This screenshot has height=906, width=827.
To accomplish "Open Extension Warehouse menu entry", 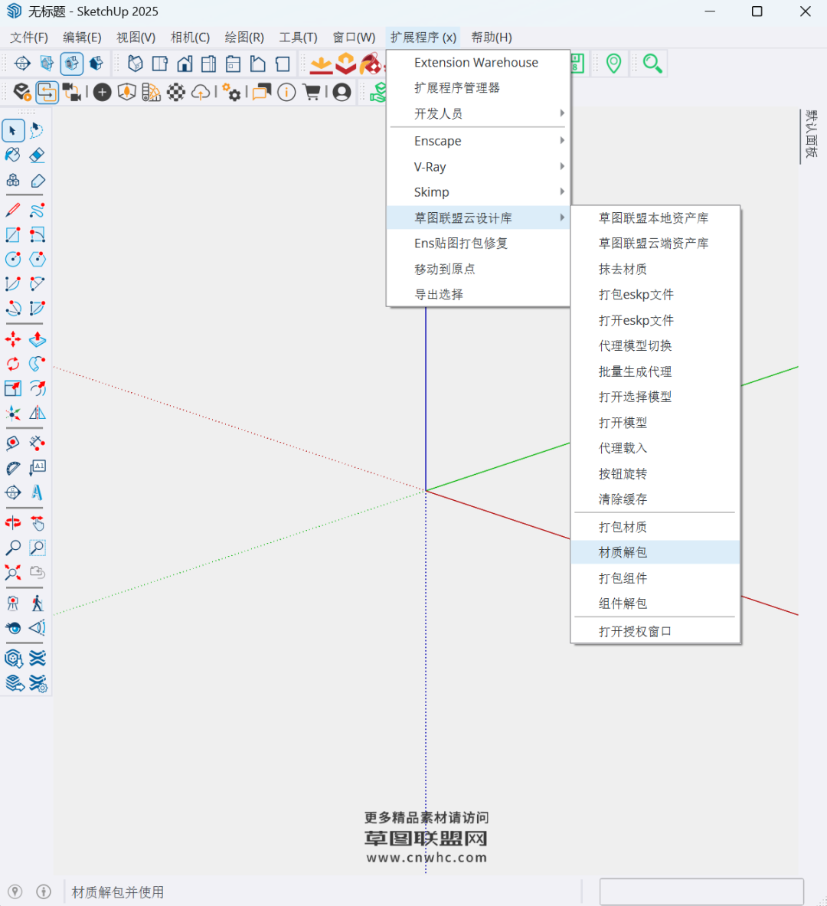I will (x=476, y=63).
